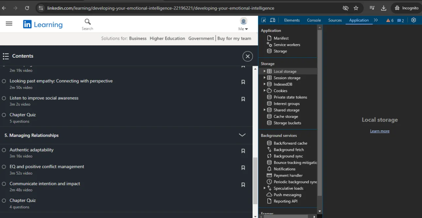Open Push messaging cloud item

point(287,195)
